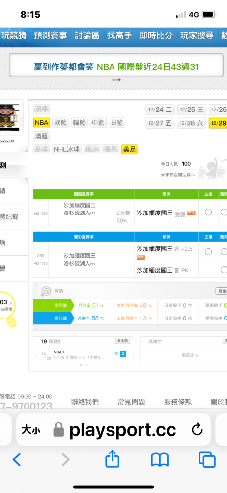Tap the target icon beside 戰績
This screenshot has width=227, height=493.
(x=46, y=291)
